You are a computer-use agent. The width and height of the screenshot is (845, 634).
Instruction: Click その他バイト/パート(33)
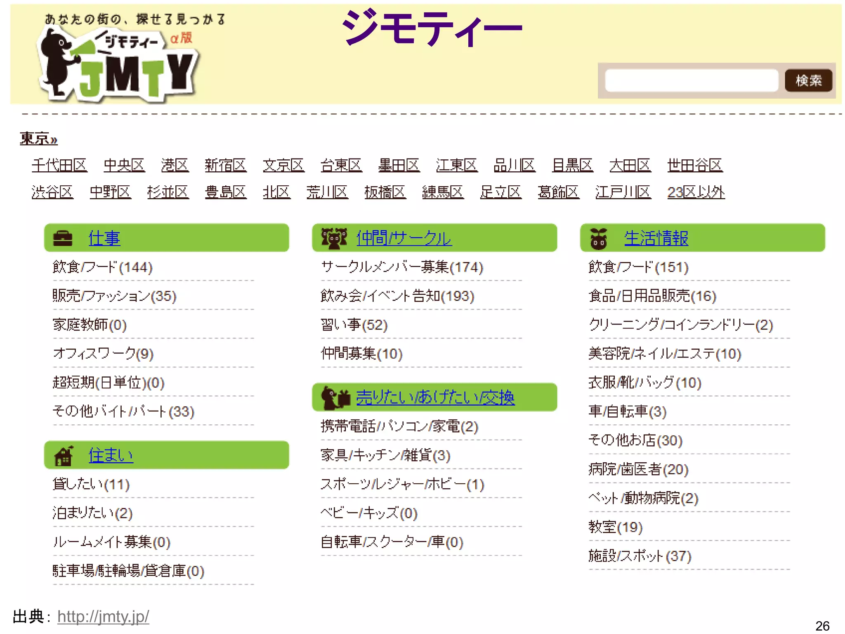123,412
